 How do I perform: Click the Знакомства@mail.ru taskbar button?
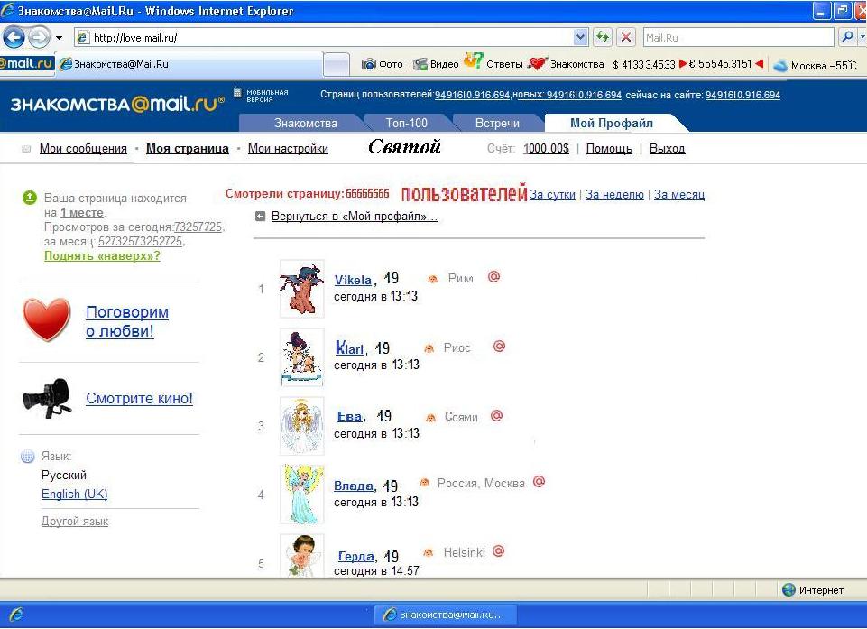click(x=446, y=615)
